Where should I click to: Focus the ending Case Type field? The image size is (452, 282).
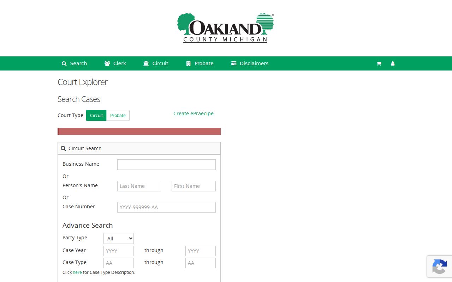coord(201,263)
